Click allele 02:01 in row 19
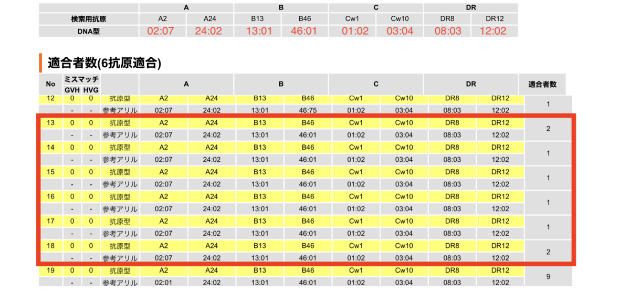Screen dimensions: 630x291 [x=164, y=283]
